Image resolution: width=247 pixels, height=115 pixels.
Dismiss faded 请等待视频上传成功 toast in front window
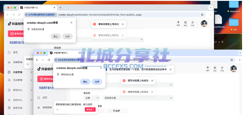152,92
